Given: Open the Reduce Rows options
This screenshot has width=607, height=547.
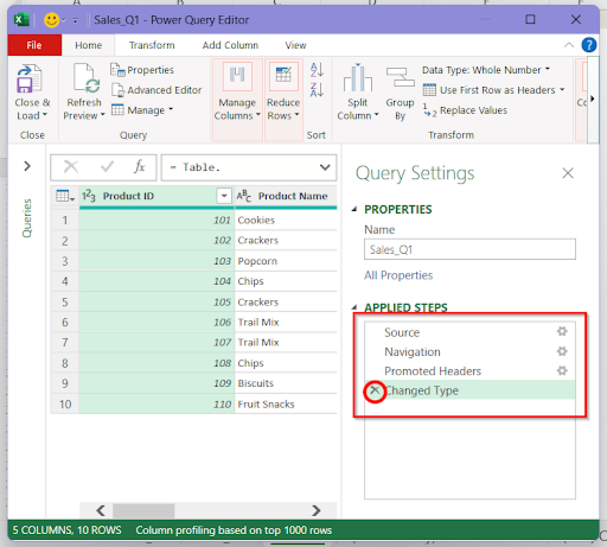Looking at the screenshot, I should (x=283, y=93).
